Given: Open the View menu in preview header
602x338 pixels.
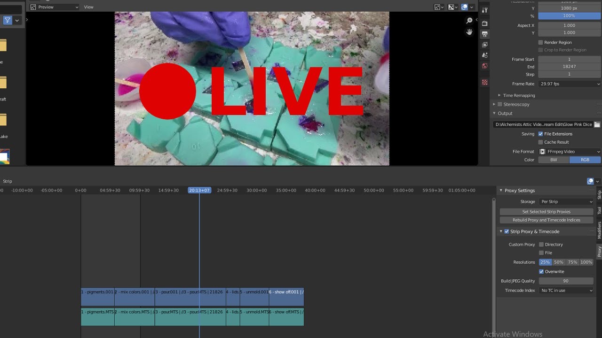Looking at the screenshot, I should click(88, 7).
